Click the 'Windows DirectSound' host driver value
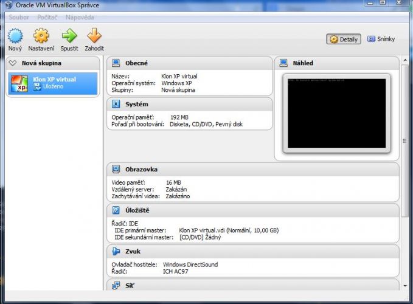Image resolution: width=413 pixels, height=304 pixels. point(190,264)
